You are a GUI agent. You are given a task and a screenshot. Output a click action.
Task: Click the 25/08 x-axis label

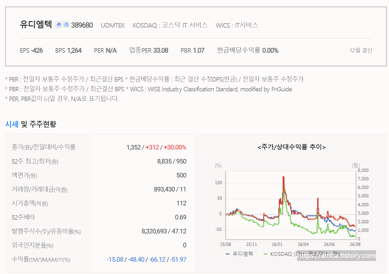coord(225,244)
